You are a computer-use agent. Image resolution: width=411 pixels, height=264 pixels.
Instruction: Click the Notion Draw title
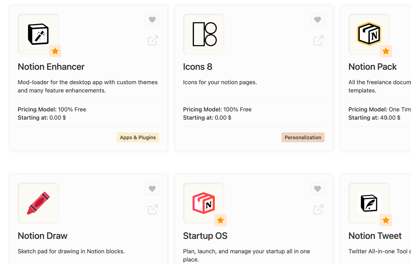[x=42, y=236]
